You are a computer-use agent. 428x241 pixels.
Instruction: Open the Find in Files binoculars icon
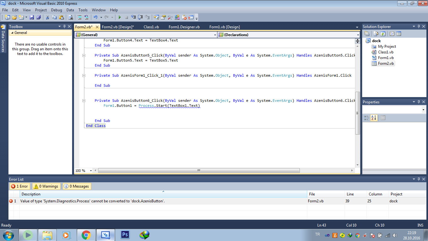point(71,17)
